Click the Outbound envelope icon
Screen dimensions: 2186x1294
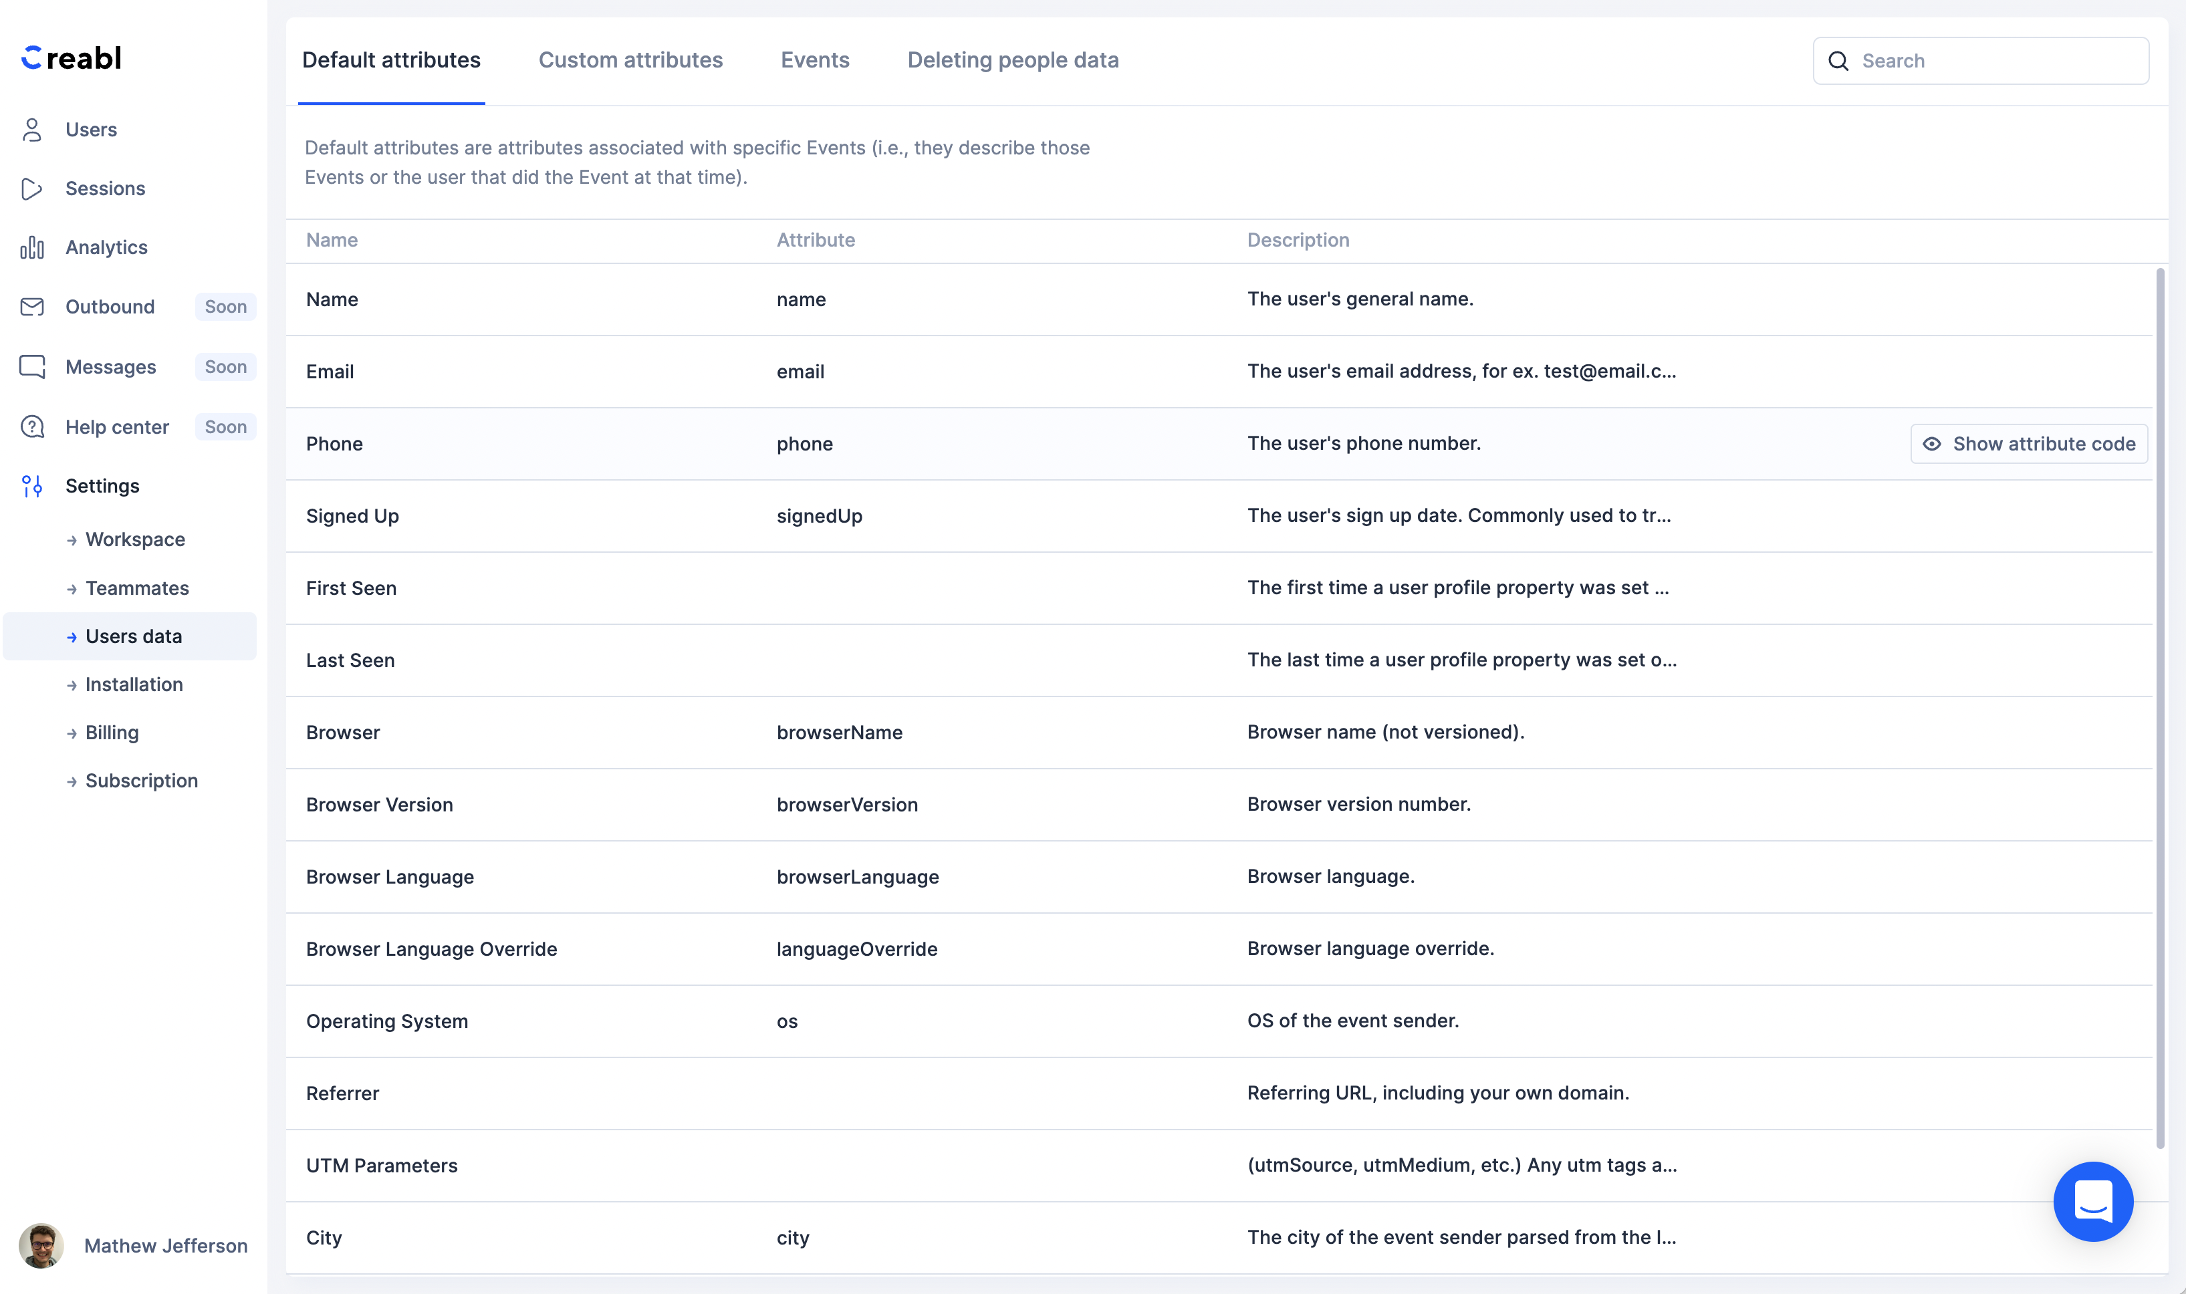coord(32,307)
